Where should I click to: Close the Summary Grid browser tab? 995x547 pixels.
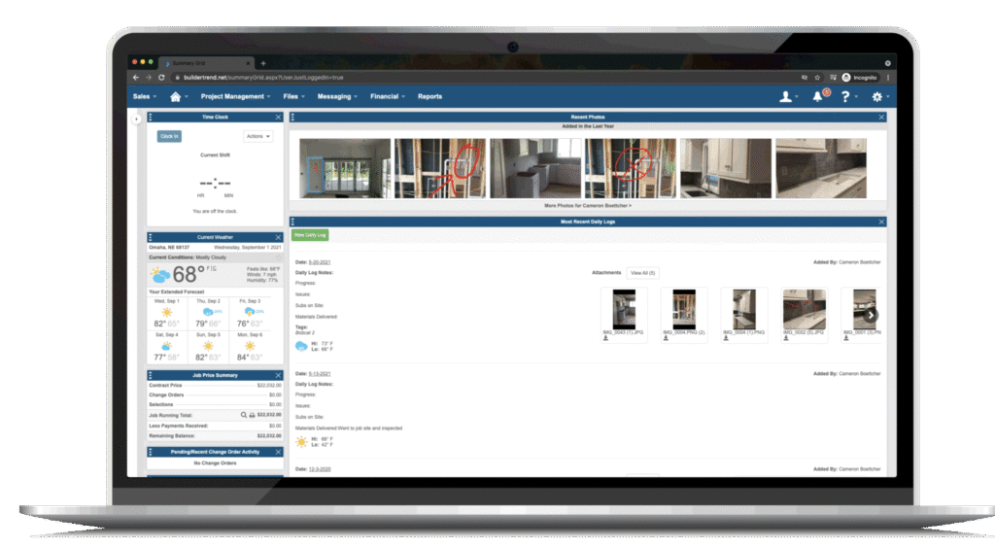[248, 63]
